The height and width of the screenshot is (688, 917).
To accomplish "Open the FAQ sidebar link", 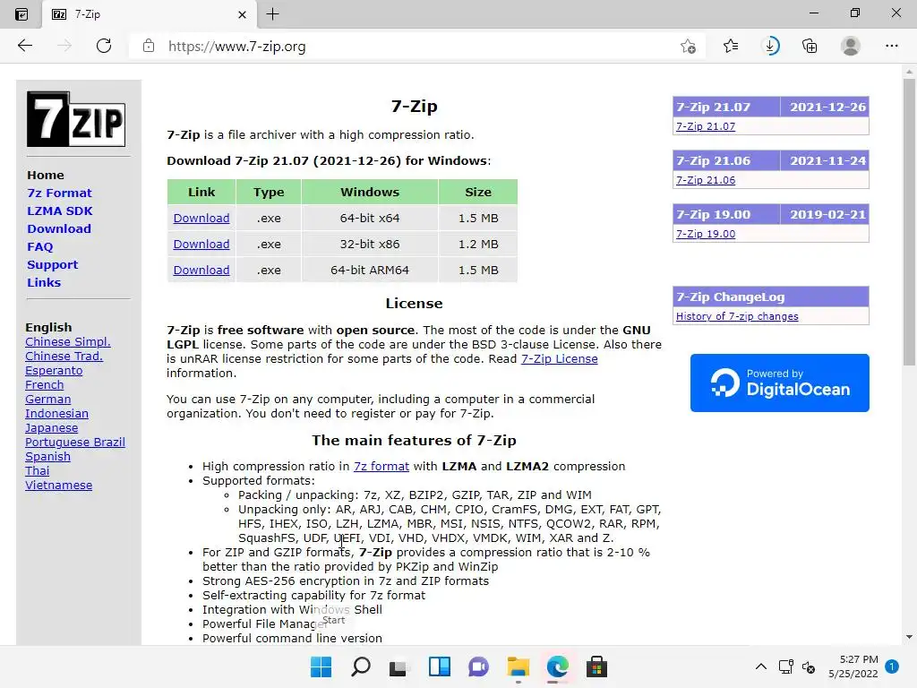I will coord(39,247).
